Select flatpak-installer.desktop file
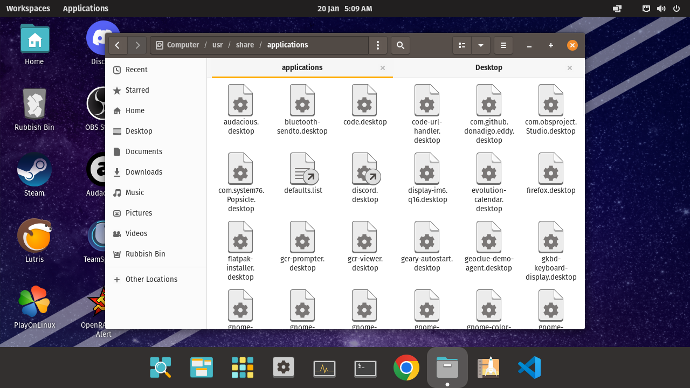The height and width of the screenshot is (388, 690). 241,251
